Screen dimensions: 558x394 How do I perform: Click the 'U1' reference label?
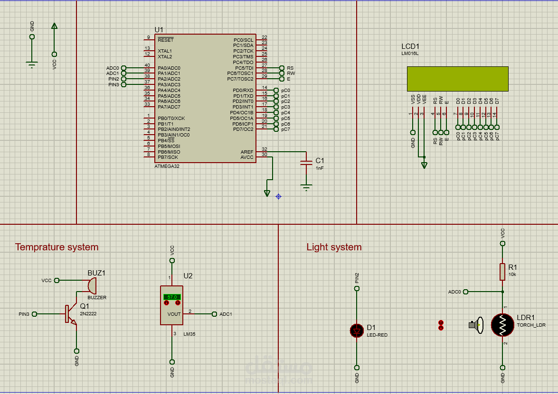coord(159,30)
